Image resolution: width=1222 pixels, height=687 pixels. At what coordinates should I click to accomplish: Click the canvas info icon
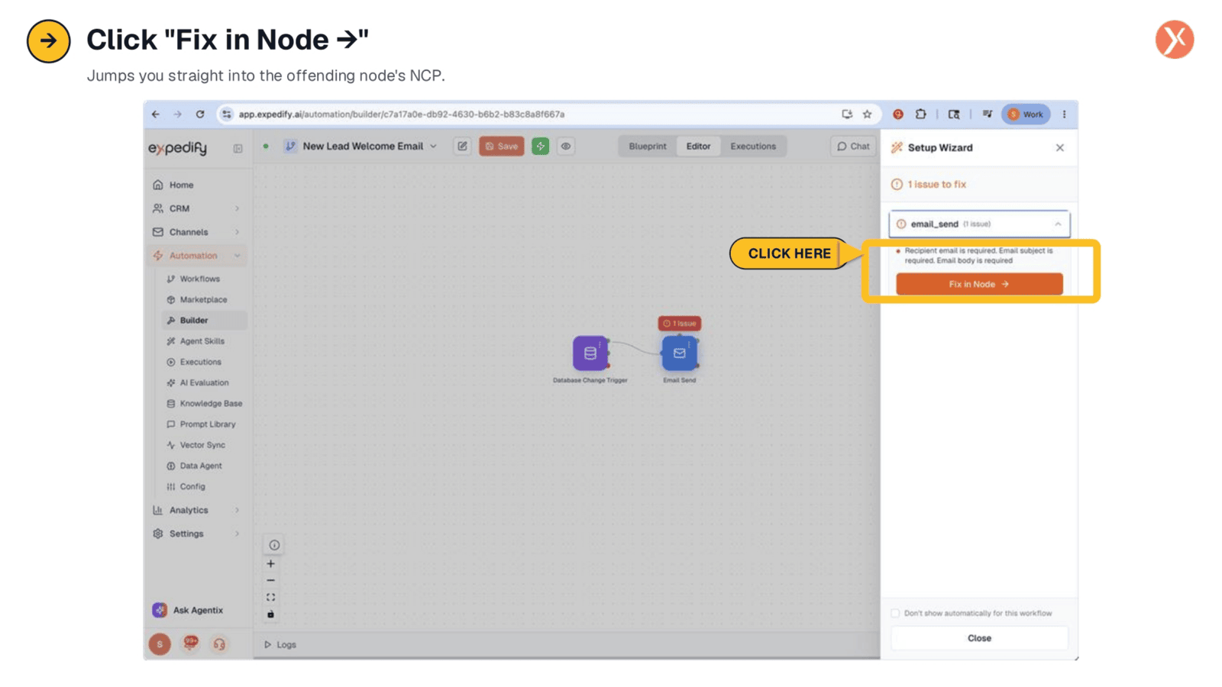[x=274, y=545]
